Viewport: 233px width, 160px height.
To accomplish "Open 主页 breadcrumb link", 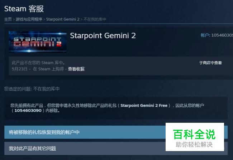I will (x=8, y=19).
